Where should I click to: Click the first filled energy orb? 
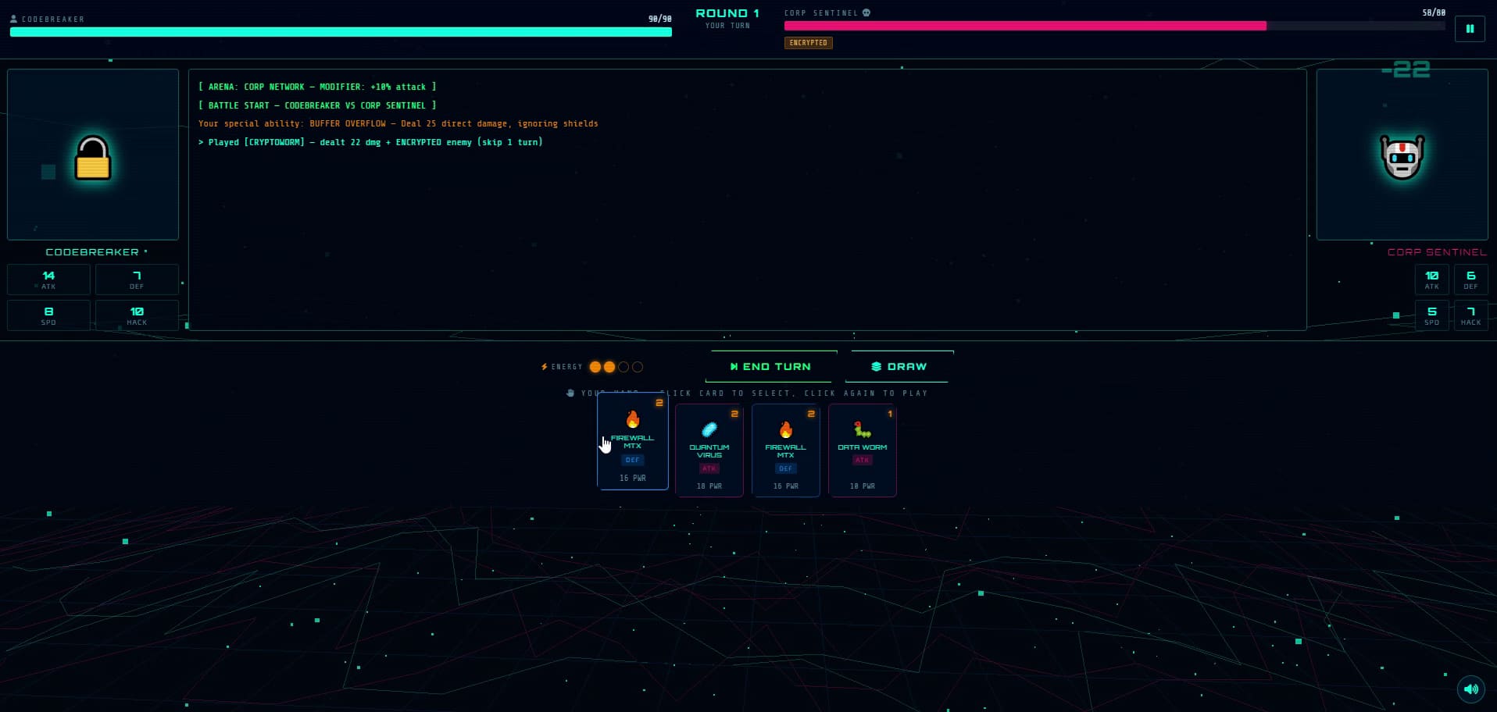pyautogui.click(x=595, y=367)
